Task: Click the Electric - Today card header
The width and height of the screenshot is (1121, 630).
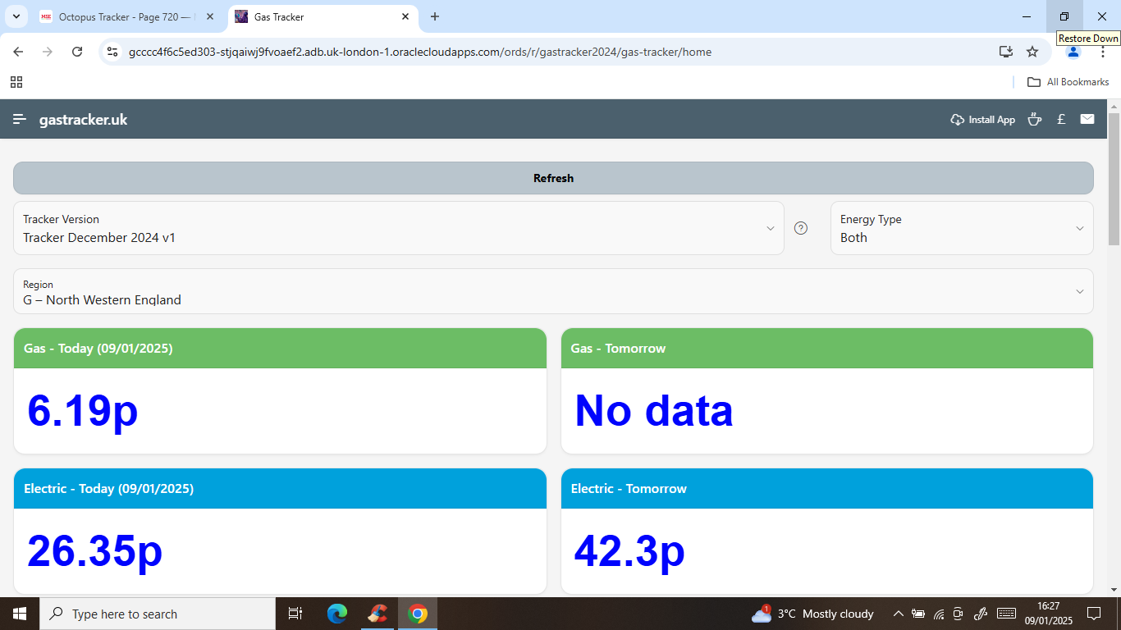Action: [x=280, y=489]
